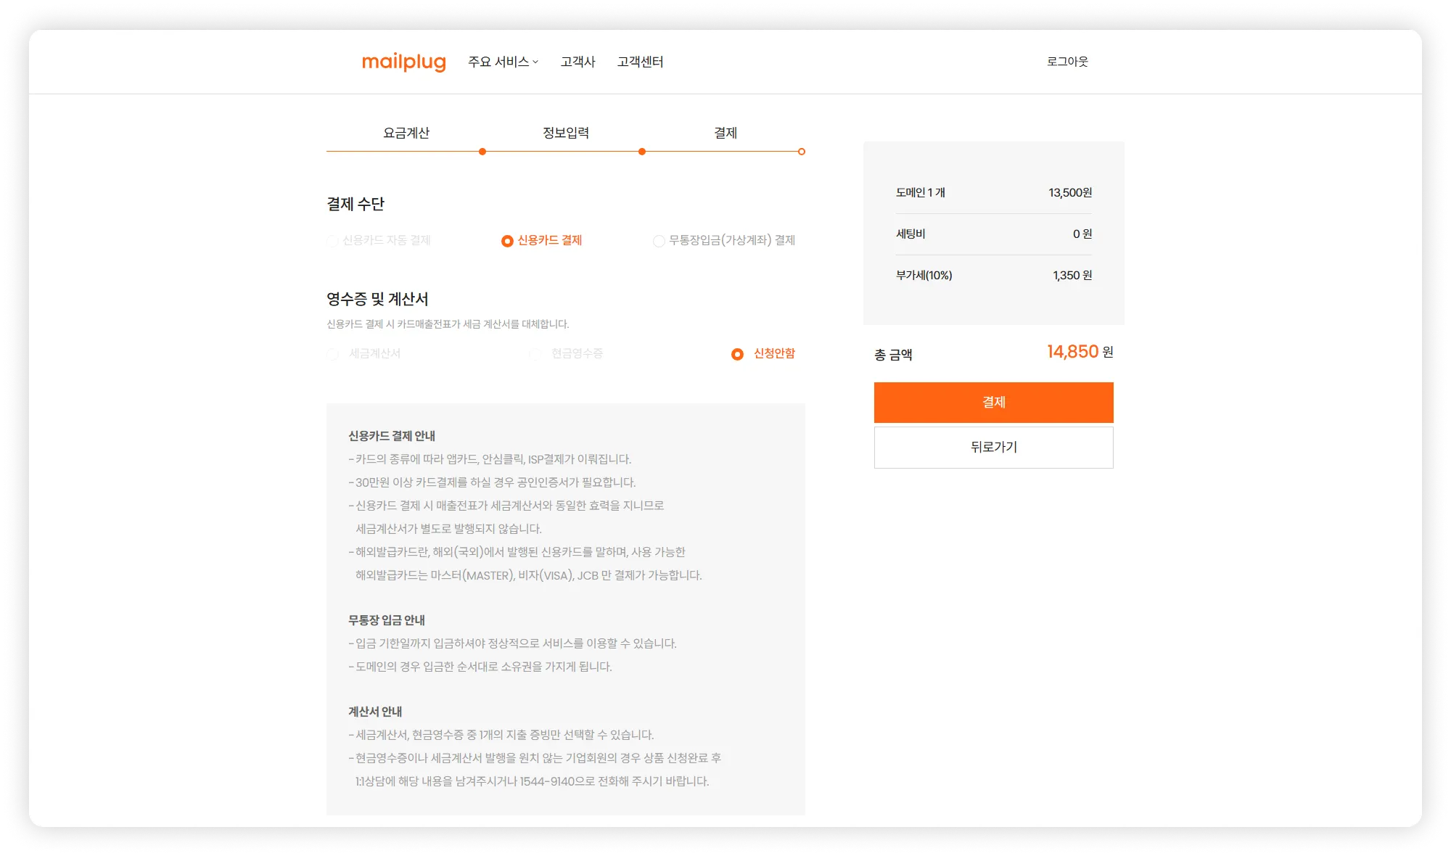Click the final hollow progress dot
The image size is (1451, 856).
[802, 152]
